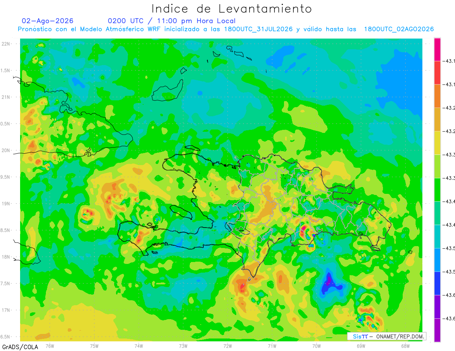Click the '68W' longitude label
The width and height of the screenshot is (455, 351).
(405, 346)
